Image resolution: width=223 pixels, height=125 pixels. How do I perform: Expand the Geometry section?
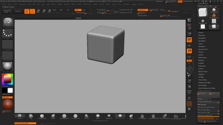point(201,35)
